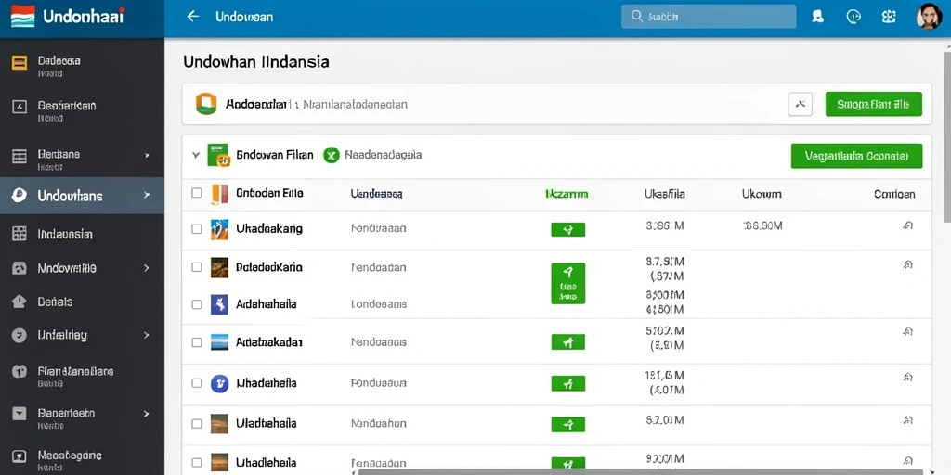951x475 pixels.
Task: Open Berdana sidebar item
Action: pyautogui.click(x=82, y=159)
